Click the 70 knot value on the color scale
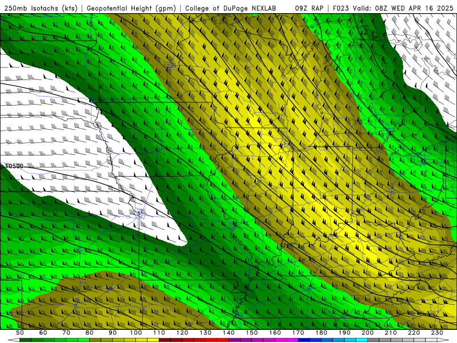 coord(66,333)
